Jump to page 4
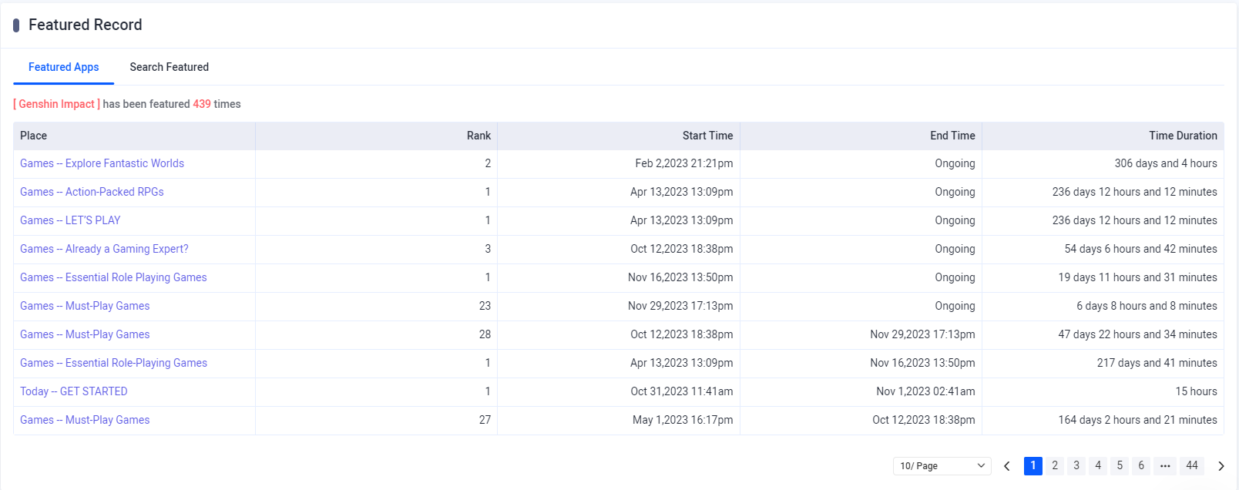Viewport: 1239px width, 490px height. point(1098,465)
